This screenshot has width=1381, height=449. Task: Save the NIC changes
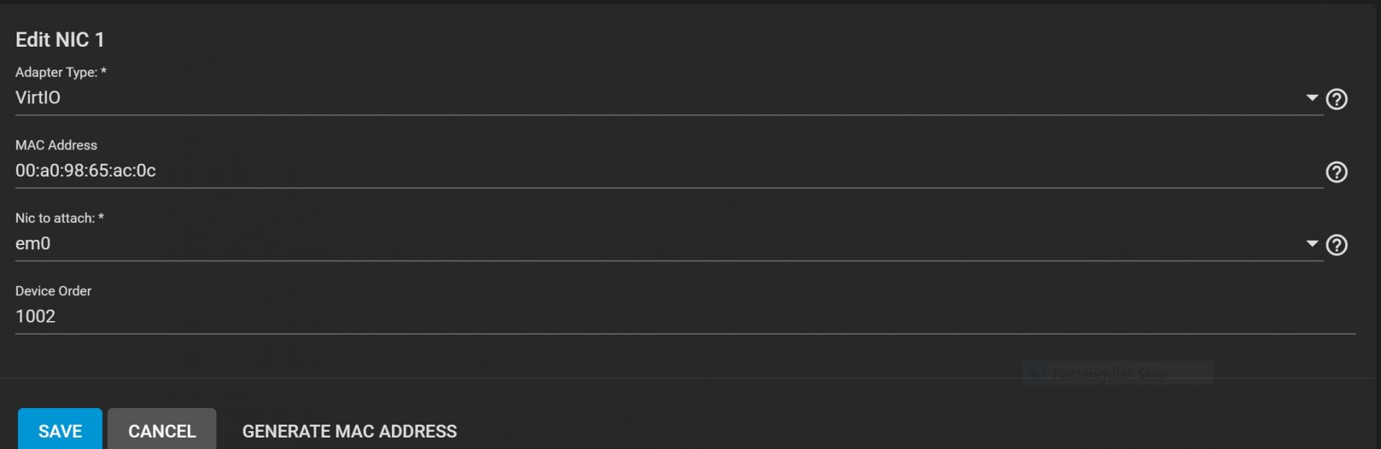(60, 430)
